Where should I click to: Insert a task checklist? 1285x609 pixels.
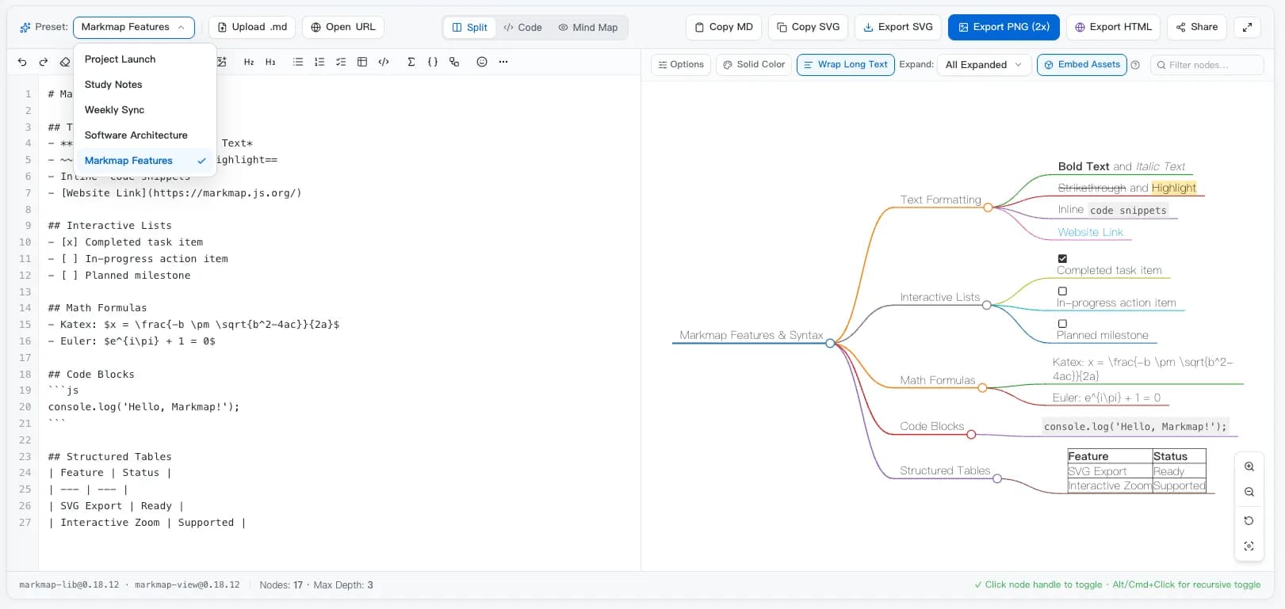coord(341,62)
